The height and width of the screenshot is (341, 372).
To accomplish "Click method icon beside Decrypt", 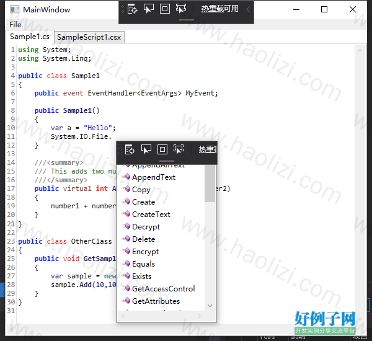I will pos(126,226).
